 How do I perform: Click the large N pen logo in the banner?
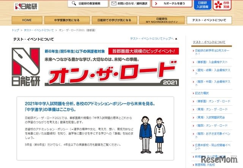pos(26,67)
